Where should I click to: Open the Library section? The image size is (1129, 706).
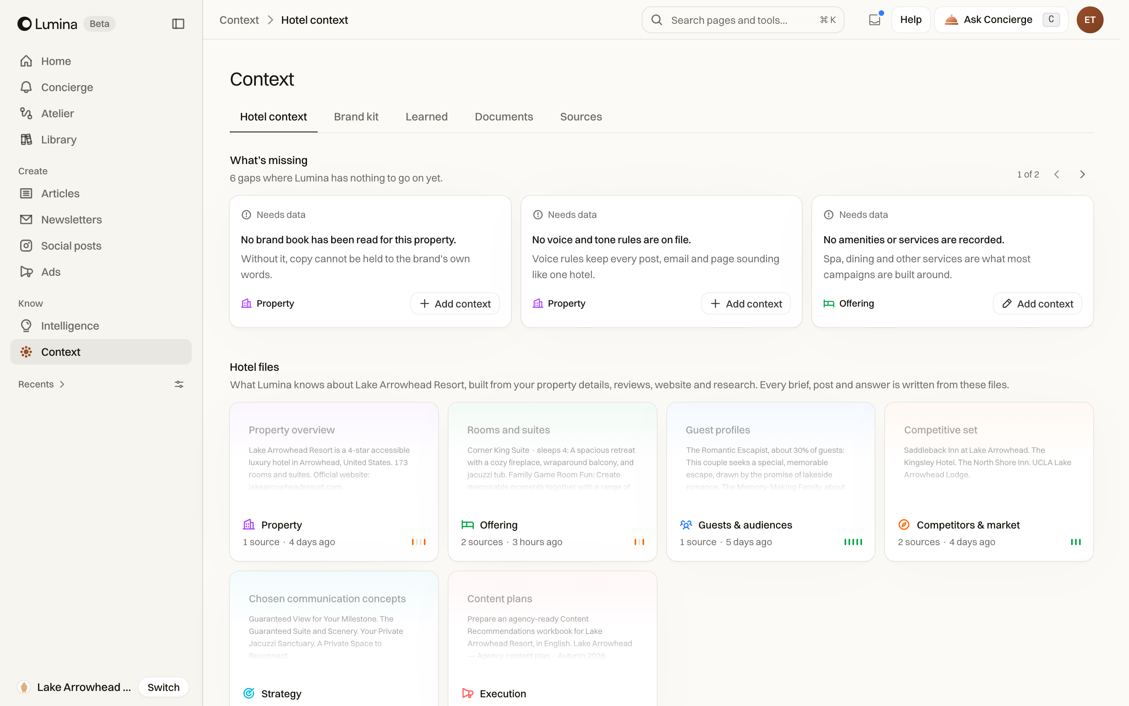[101, 139]
